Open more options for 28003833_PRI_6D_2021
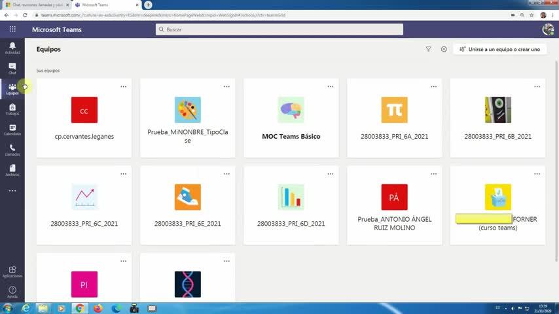 point(331,174)
